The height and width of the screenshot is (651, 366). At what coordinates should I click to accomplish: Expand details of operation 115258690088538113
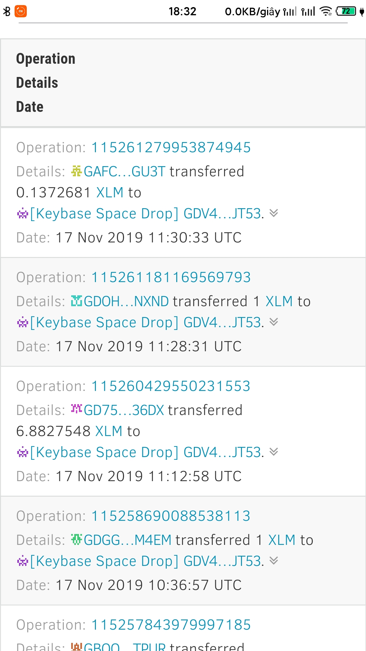click(273, 561)
